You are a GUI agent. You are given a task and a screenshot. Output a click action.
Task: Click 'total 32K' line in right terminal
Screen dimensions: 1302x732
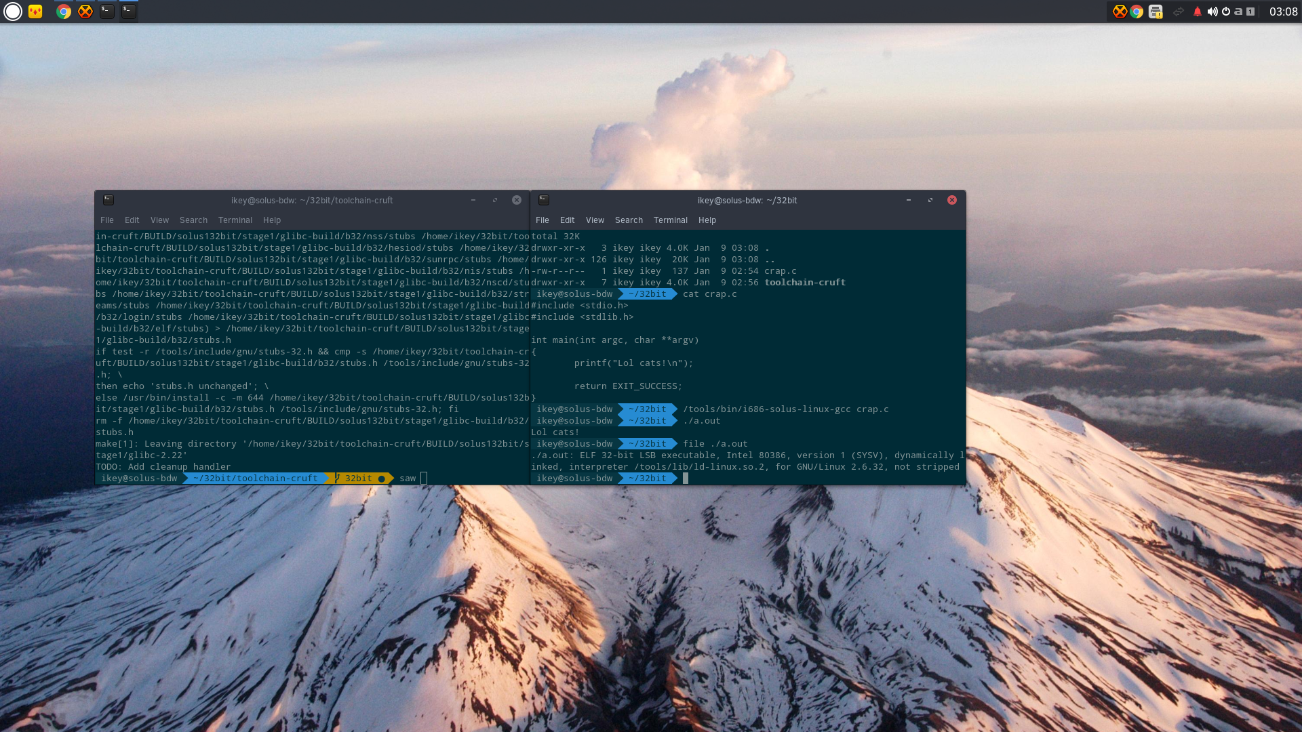(x=555, y=237)
